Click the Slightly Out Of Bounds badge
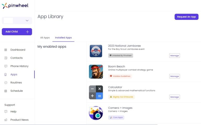201x125 pixels. [121, 97]
